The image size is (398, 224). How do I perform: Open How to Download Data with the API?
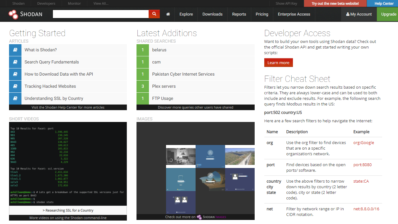(59, 74)
